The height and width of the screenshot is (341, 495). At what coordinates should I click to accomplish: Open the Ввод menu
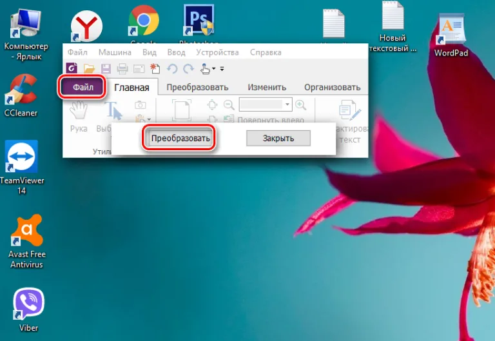[176, 52]
